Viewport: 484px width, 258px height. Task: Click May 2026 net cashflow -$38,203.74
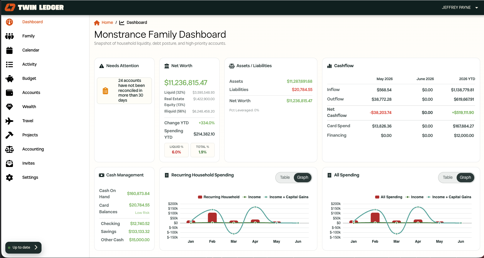click(381, 113)
